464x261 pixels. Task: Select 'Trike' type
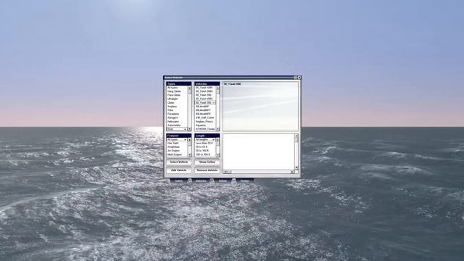(170, 110)
